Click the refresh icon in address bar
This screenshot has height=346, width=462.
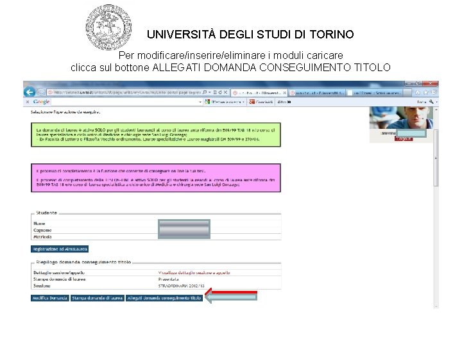[x=220, y=92]
